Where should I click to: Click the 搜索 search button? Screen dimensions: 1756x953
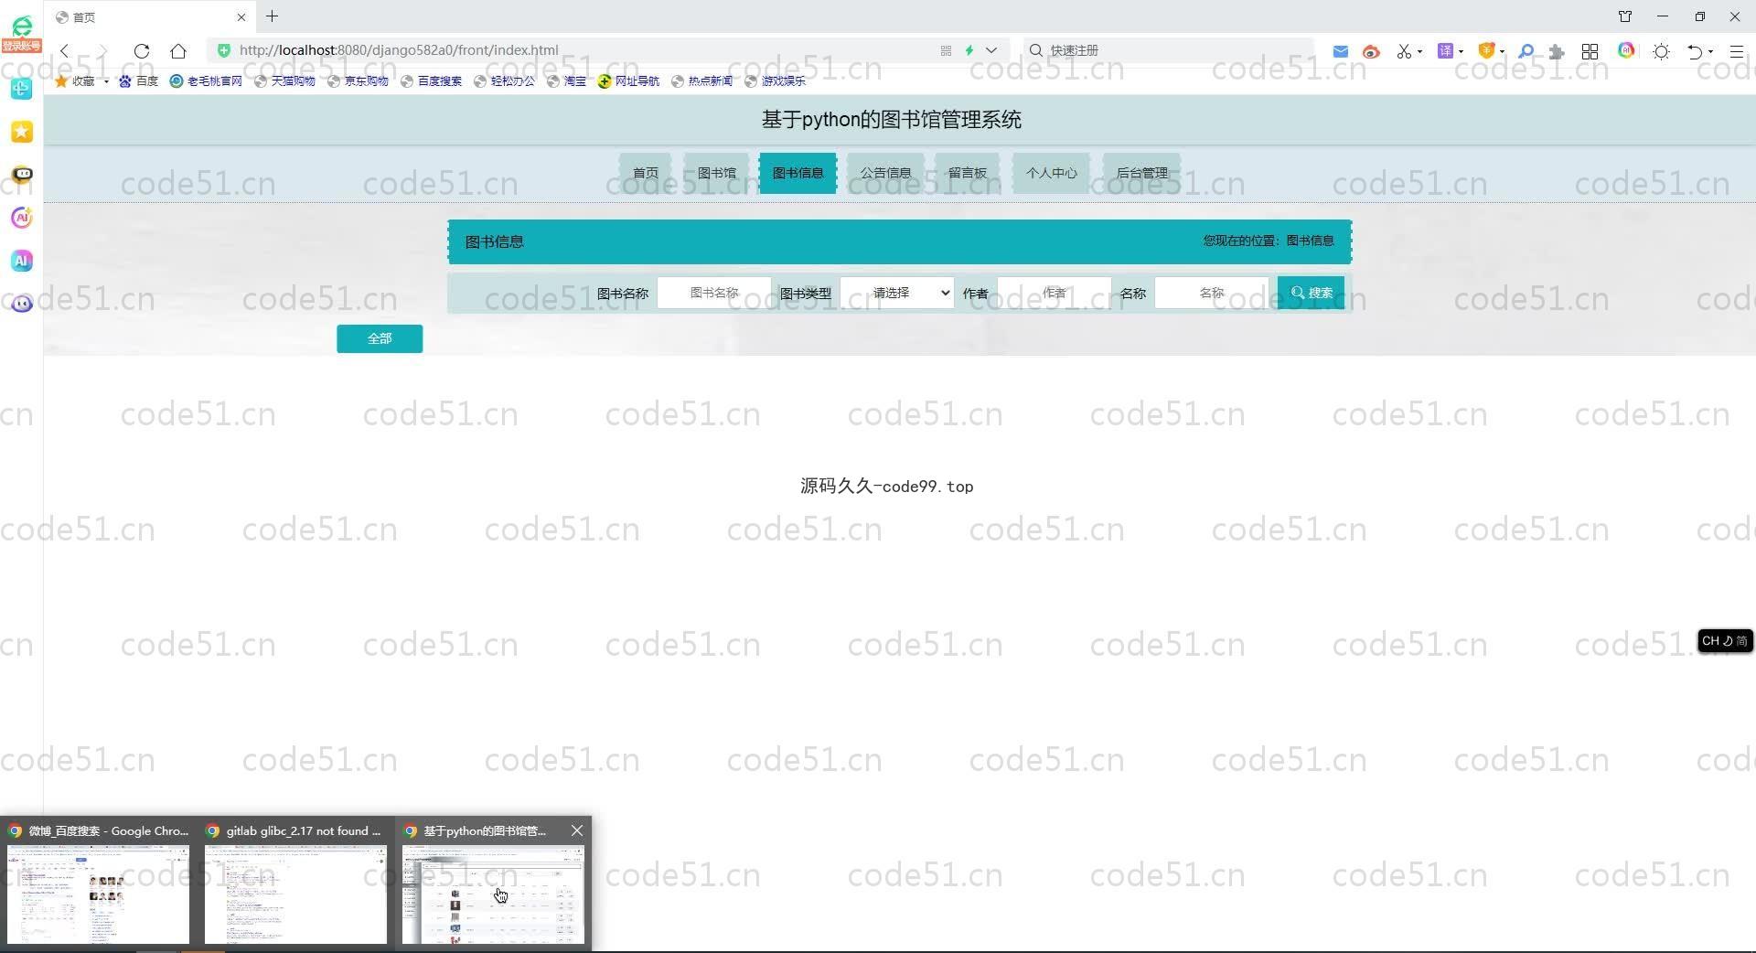click(1311, 293)
